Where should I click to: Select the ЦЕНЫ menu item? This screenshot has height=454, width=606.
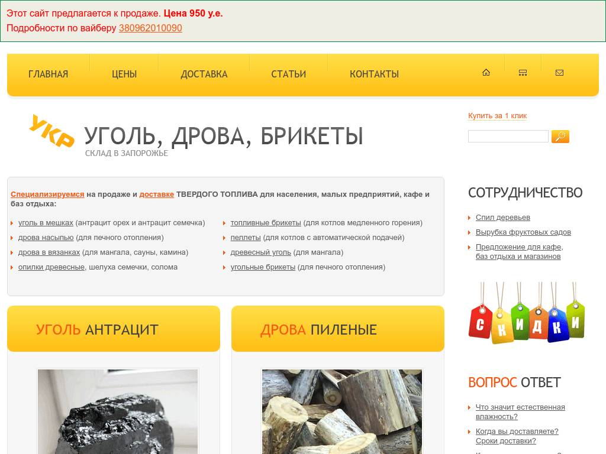[x=124, y=74]
